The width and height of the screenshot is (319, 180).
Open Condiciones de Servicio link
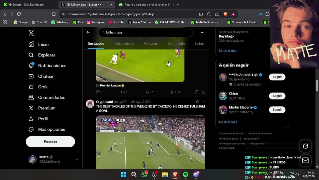[x=231, y=133]
